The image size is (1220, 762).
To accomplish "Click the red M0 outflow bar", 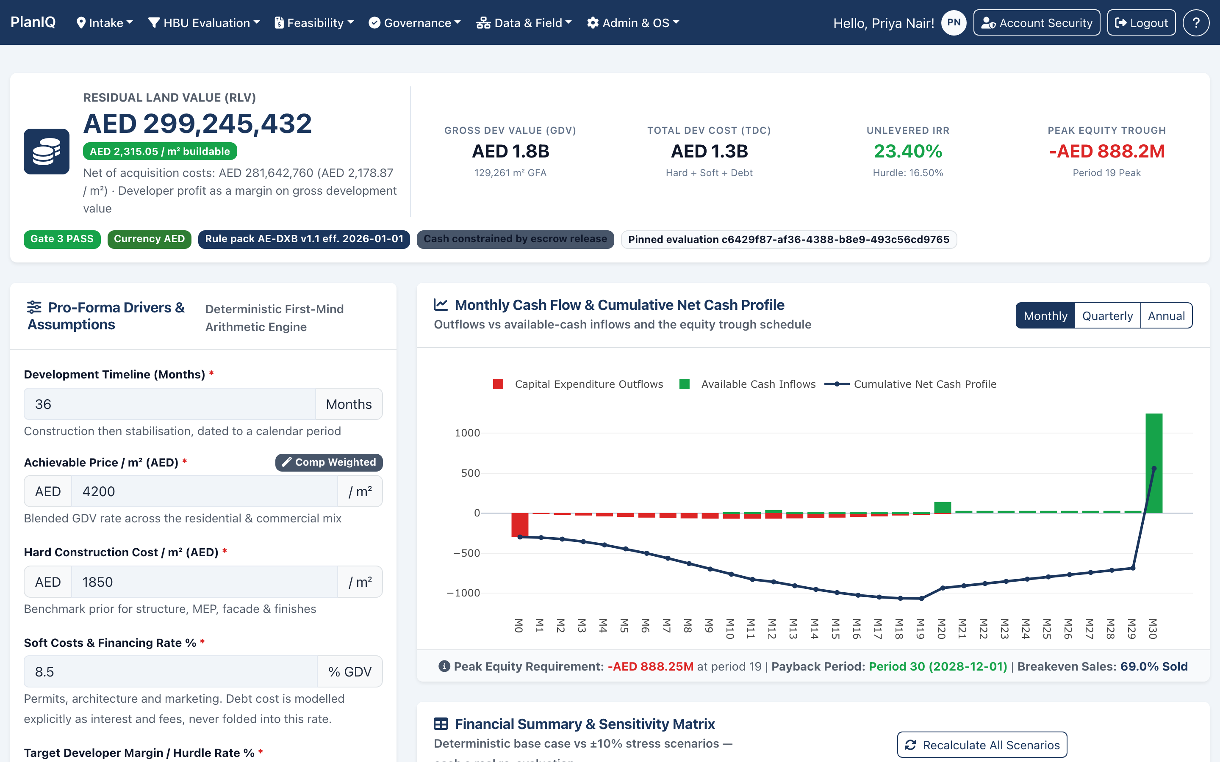I will [520, 525].
